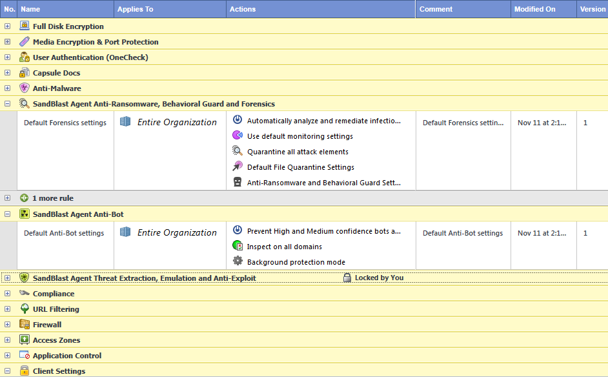
Task: Expand SandBlast Agent Threat Extraction row
Action: [7, 278]
